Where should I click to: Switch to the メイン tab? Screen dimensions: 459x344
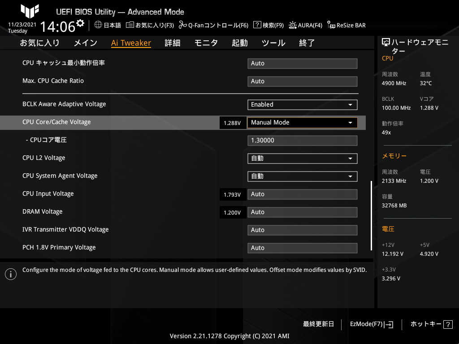point(86,43)
